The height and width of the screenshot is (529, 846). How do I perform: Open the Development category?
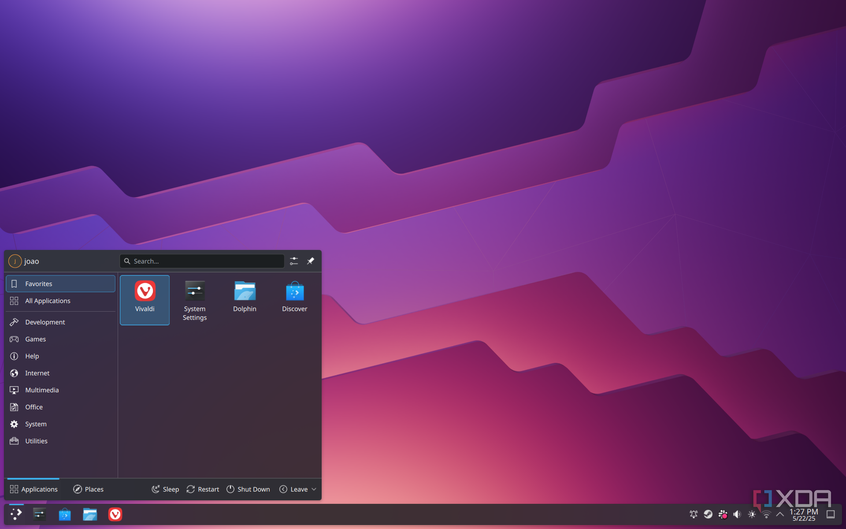pos(45,322)
